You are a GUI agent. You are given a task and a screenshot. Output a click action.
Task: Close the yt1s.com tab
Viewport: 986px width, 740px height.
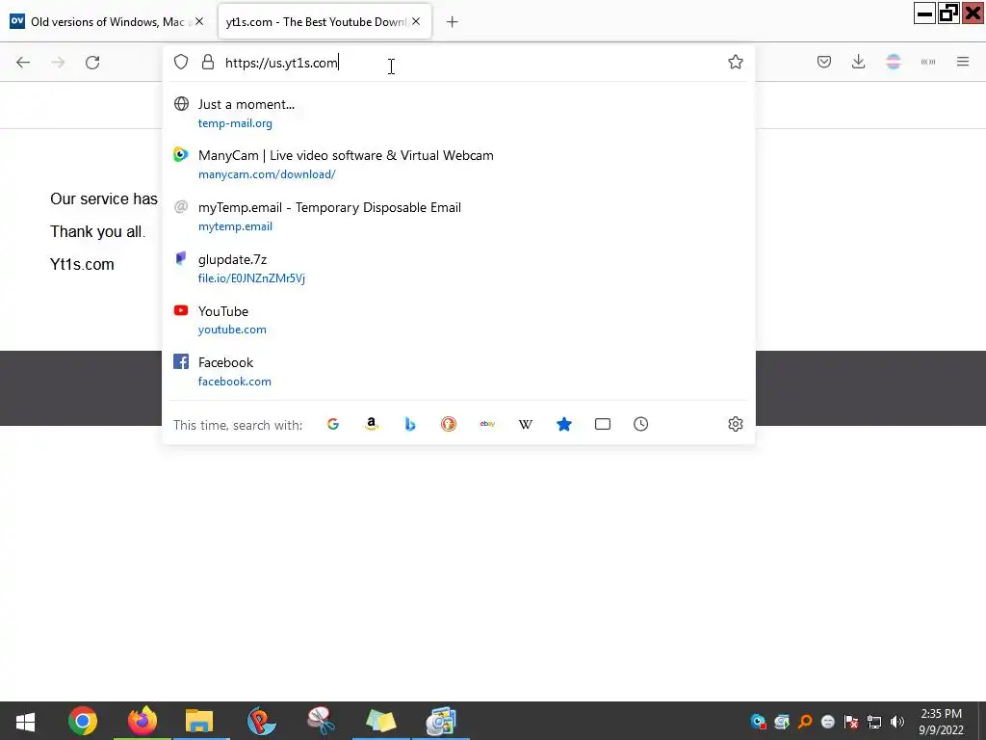(x=416, y=21)
